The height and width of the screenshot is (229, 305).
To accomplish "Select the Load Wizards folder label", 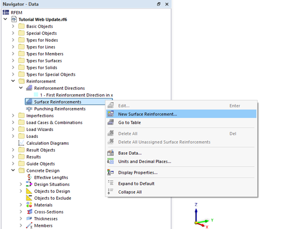I will point(40,129).
